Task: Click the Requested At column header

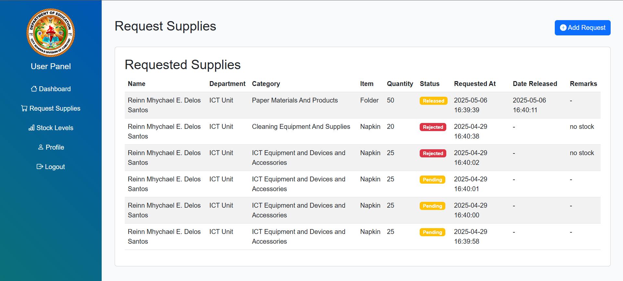Action: 475,84
